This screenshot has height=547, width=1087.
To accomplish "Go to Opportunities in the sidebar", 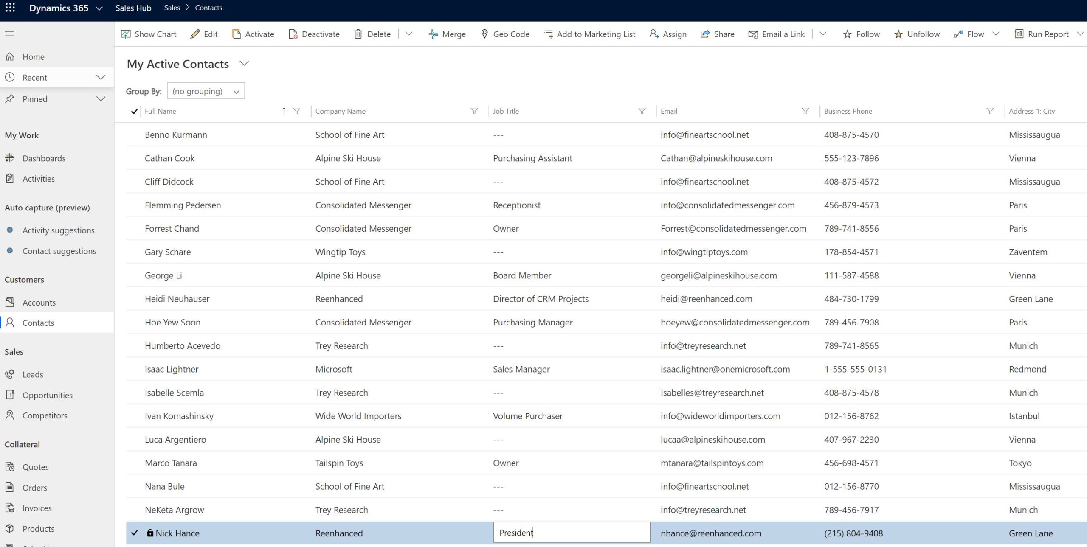I will pyautogui.click(x=47, y=395).
